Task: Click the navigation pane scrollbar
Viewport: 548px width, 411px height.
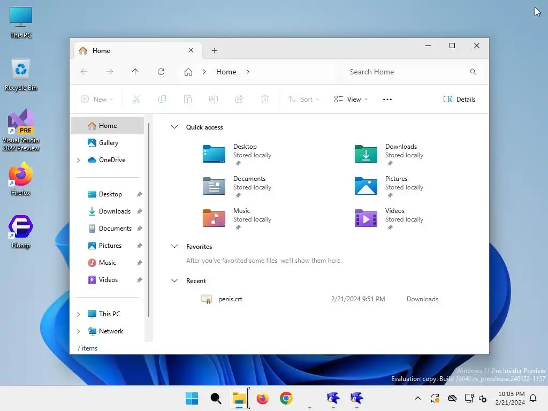Action: tap(149, 220)
